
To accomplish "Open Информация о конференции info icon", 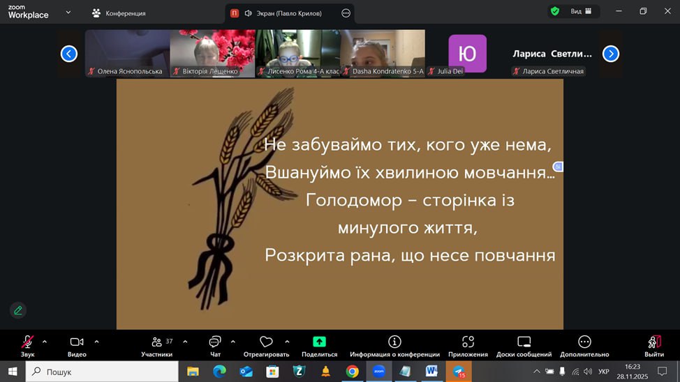I will (x=394, y=342).
